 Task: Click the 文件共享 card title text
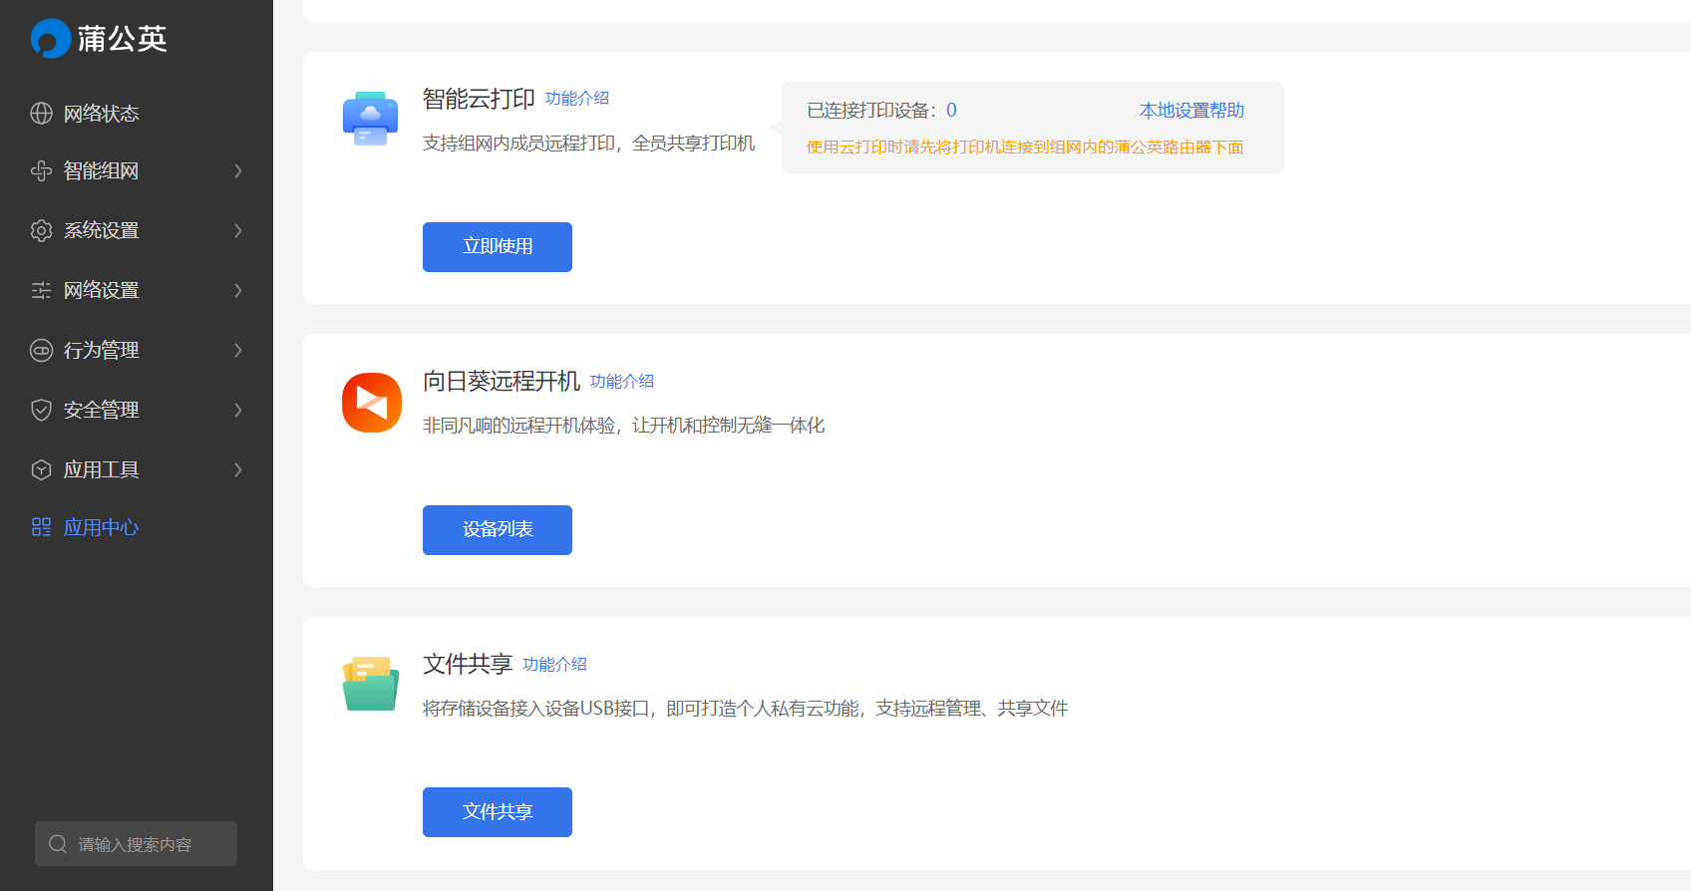(x=468, y=665)
